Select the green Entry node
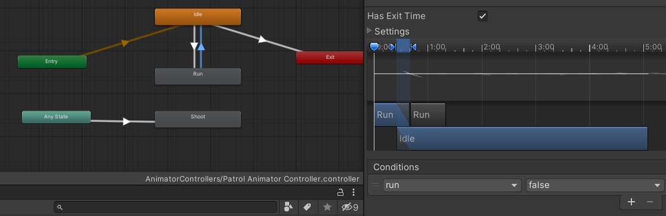Viewport: 666px width, 216px height. pos(52,61)
